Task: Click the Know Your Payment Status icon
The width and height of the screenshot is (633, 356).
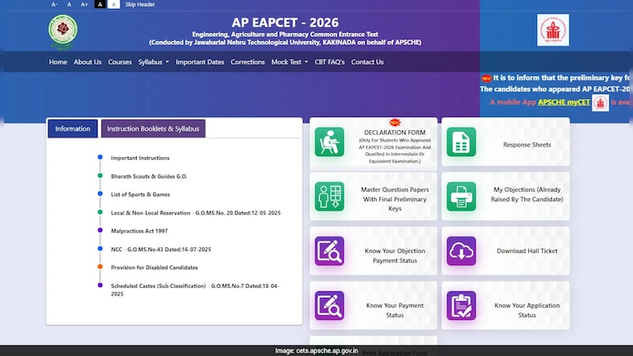Action: (x=329, y=305)
